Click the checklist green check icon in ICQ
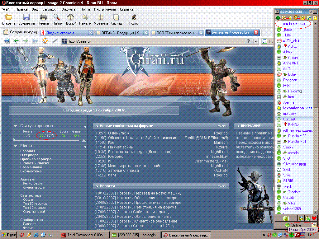 307,218
